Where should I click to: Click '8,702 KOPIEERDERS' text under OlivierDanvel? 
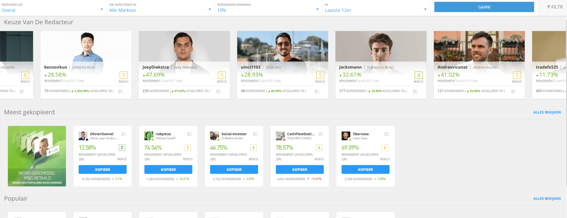(x=96, y=179)
